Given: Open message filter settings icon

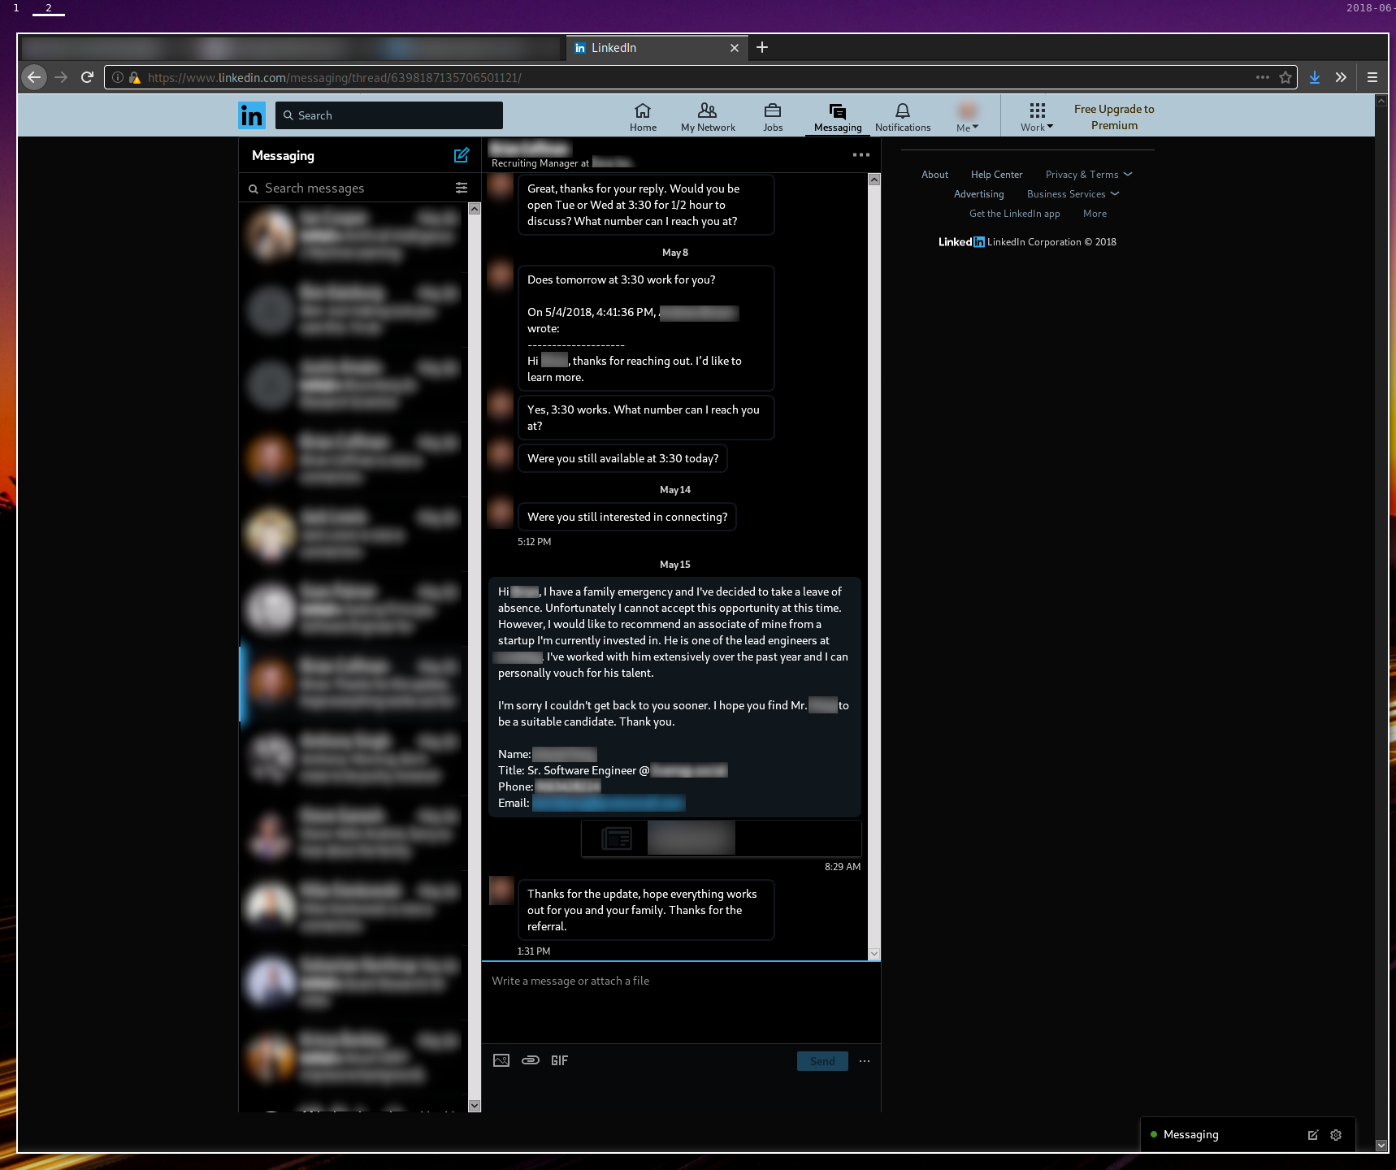Looking at the screenshot, I should (462, 188).
